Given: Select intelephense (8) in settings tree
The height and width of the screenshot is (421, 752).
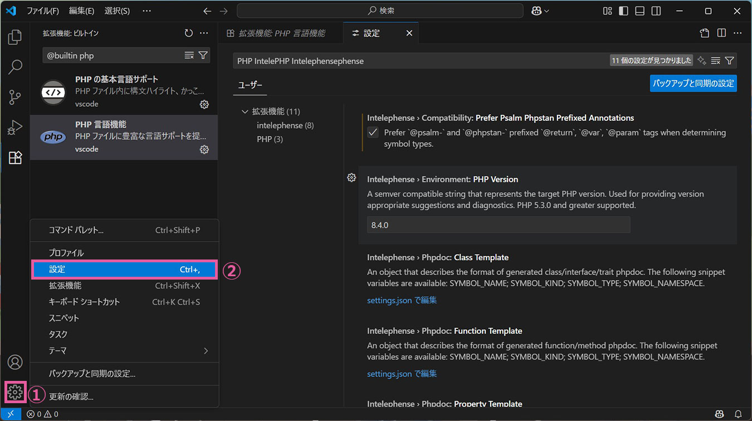Looking at the screenshot, I should 285,125.
